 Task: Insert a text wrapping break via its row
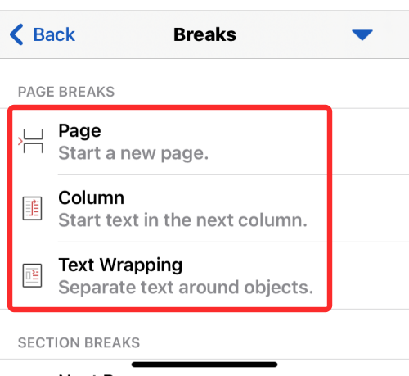pyautogui.click(x=204, y=275)
